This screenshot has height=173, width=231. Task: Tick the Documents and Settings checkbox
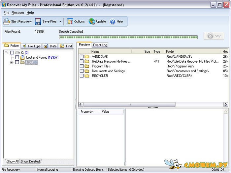click(82, 71)
